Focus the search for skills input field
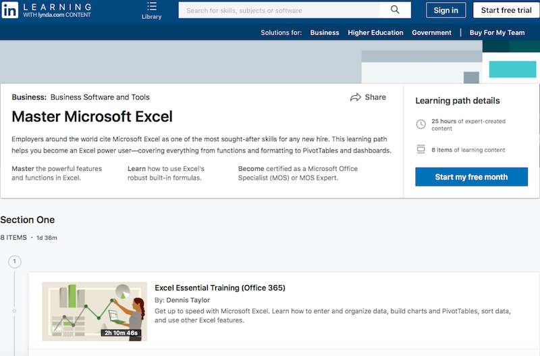This screenshot has height=356, width=540. click(x=279, y=10)
